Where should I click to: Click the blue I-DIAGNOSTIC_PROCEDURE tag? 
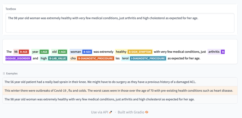tap(148, 58)
